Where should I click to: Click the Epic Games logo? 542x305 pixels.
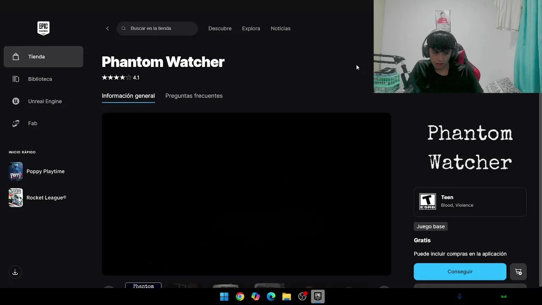click(43, 28)
